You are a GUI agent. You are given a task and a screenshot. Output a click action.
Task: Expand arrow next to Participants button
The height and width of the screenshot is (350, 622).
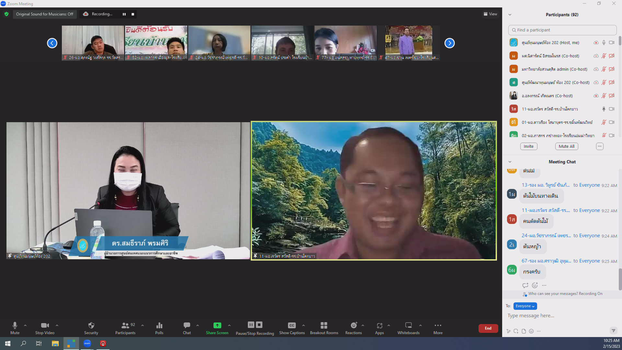[143, 325]
